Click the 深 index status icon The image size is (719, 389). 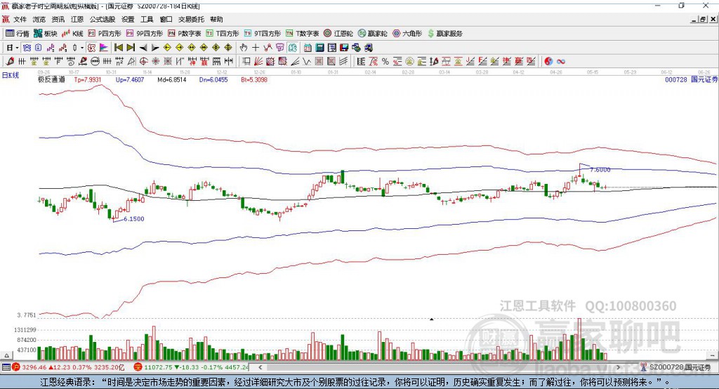pyautogui.click(x=138, y=367)
